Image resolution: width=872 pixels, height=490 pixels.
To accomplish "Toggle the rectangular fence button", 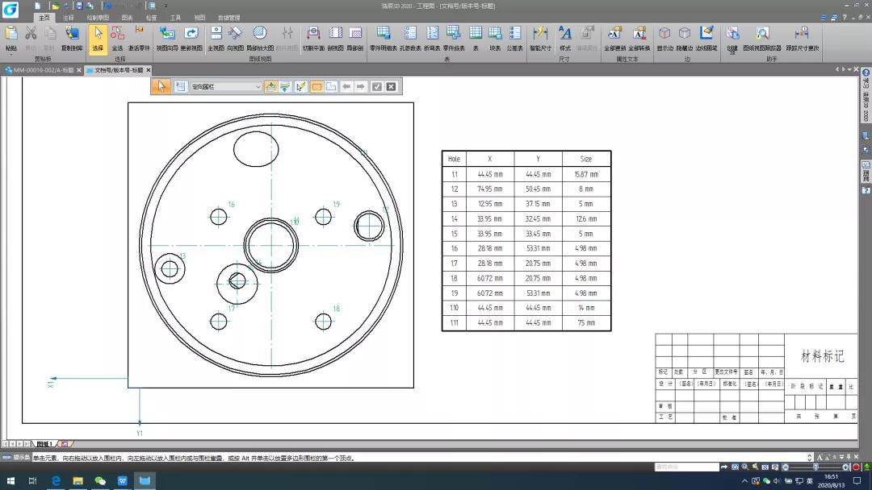I will pos(317,86).
